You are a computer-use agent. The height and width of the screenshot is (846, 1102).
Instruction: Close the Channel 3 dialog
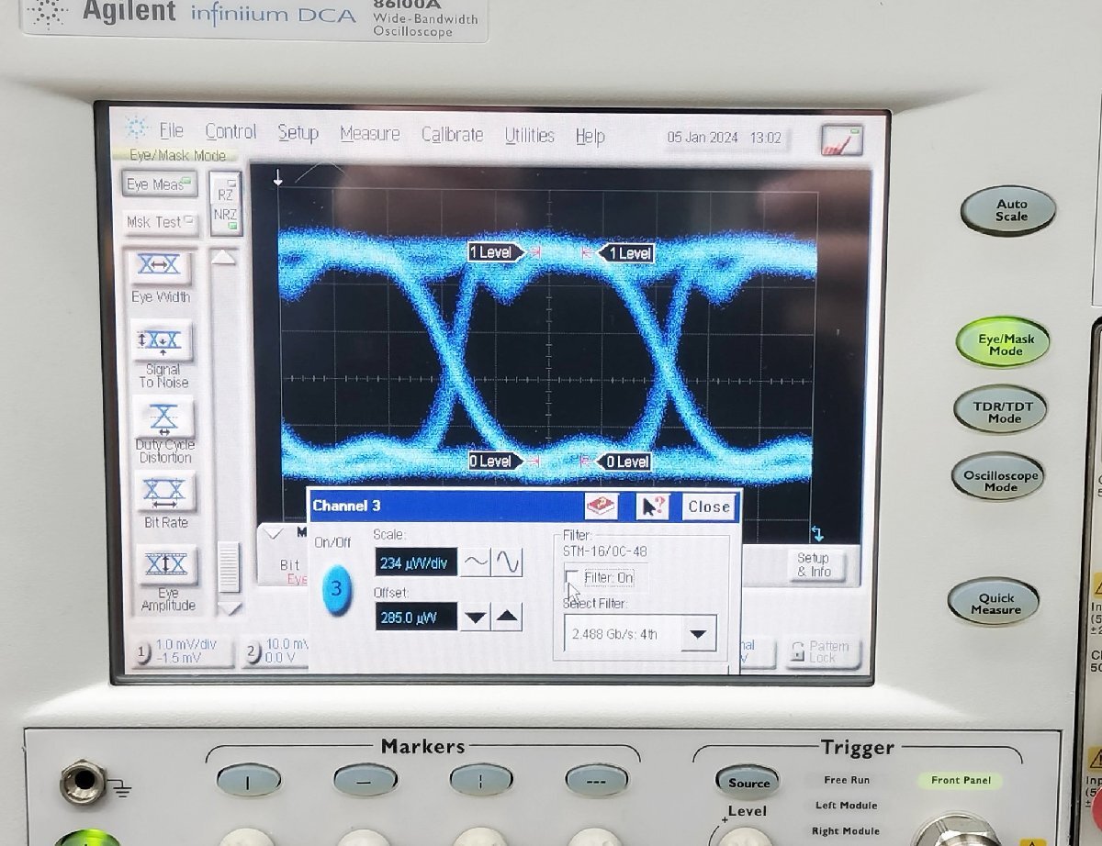pos(709,506)
